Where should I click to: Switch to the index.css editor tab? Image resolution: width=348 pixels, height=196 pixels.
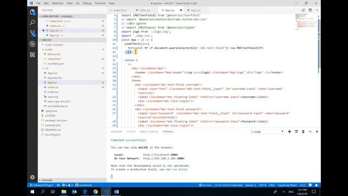145,10
